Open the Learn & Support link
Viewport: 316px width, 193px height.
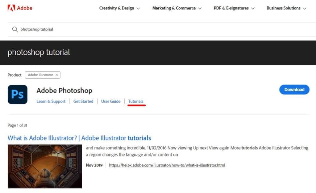(51, 101)
